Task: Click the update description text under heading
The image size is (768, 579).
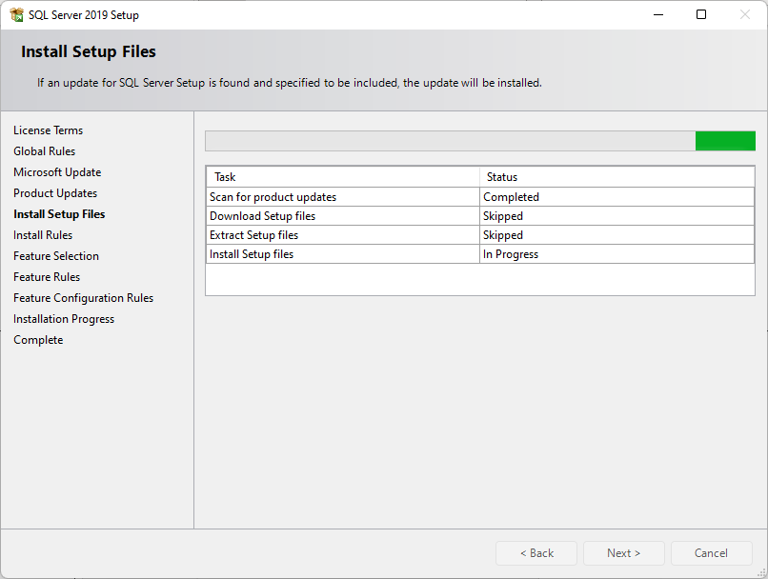Action: 290,83
